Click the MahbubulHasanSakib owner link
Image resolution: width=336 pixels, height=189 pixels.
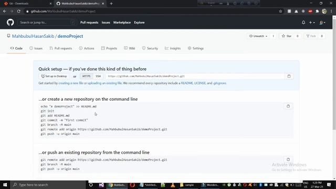[x=33, y=36]
